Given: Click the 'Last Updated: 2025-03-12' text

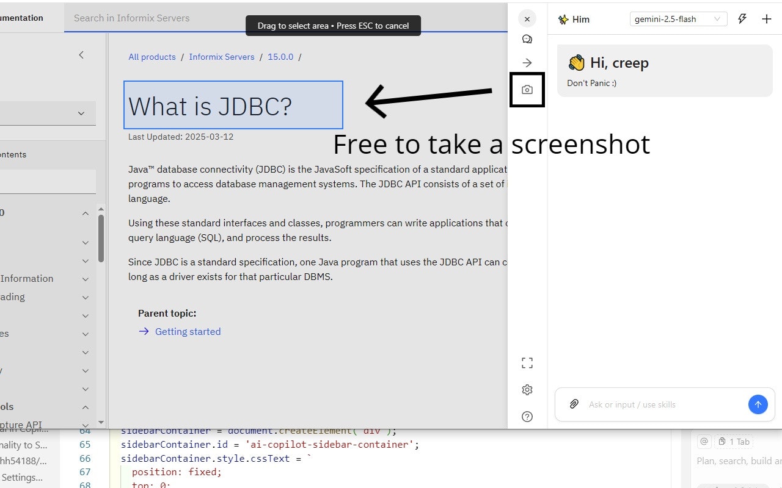Looking at the screenshot, I should 181,137.
